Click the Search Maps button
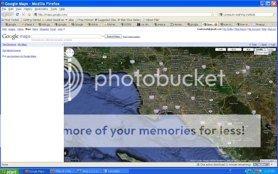Image resolution: width=278 pixels, height=174 pixels. pyautogui.click(x=113, y=37)
